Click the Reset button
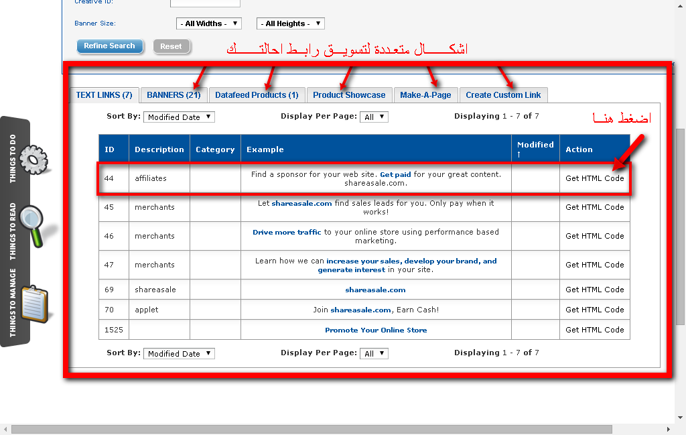This screenshot has width=686, height=435. [171, 46]
